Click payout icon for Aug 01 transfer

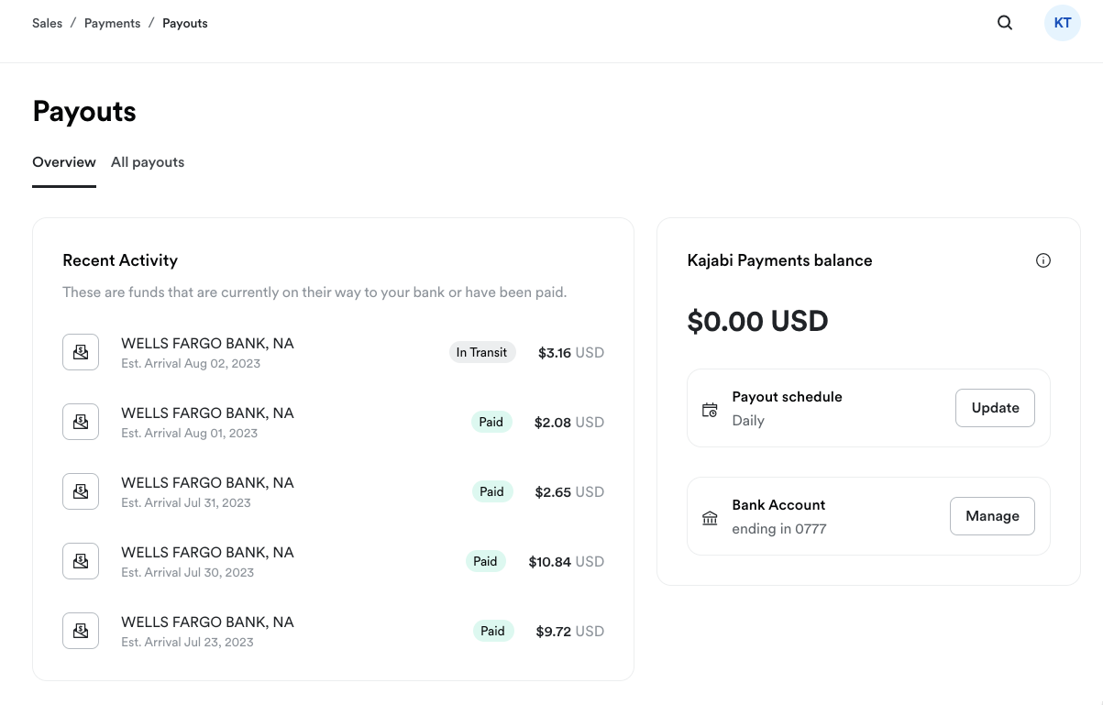coord(81,422)
